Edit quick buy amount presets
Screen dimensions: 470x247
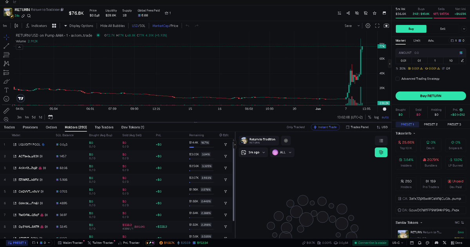[x=462, y=60]
